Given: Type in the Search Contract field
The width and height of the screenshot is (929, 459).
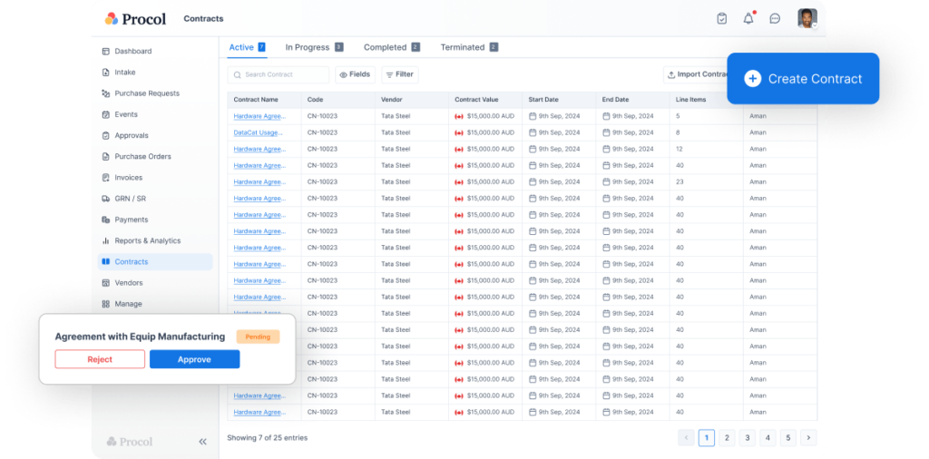Looking at the screenshot, I should [281, 74].
